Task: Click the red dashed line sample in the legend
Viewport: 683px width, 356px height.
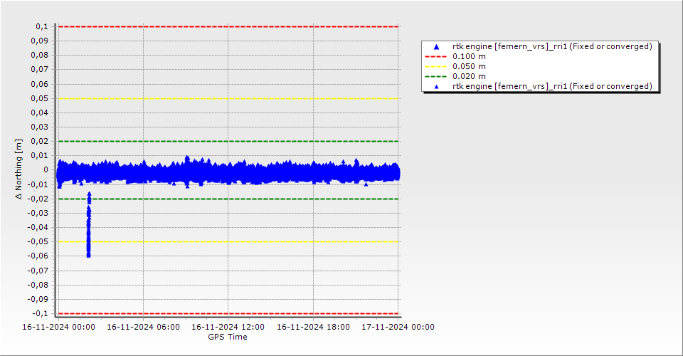Action: point(436,56)
